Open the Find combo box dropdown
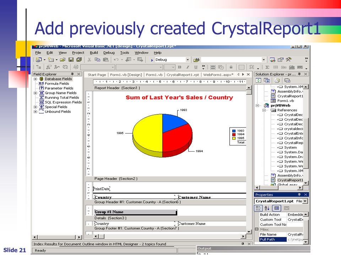 [264, 59]
